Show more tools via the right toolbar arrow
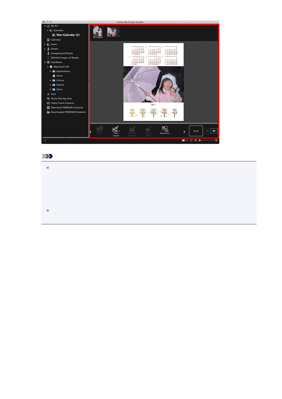 (184, 132)
